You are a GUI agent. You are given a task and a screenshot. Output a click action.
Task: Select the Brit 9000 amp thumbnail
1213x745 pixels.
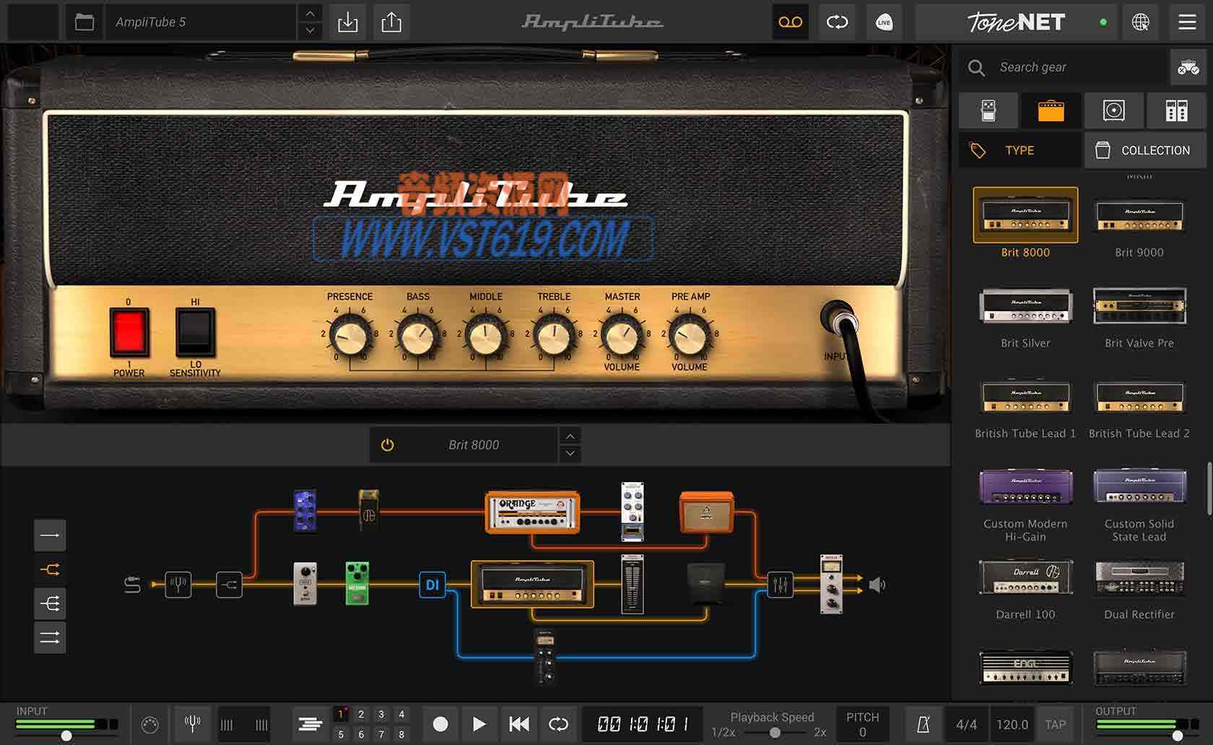point(1139,215)
